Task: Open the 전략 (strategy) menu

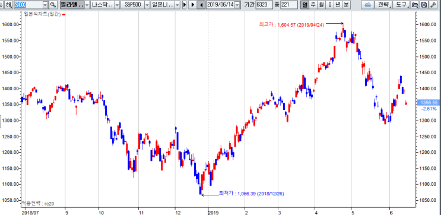Action: click(384, 5)
